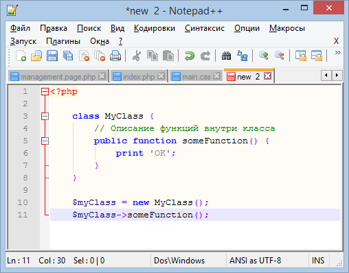Zoom in with the magnifier plus icon

[x=264, y=56]
